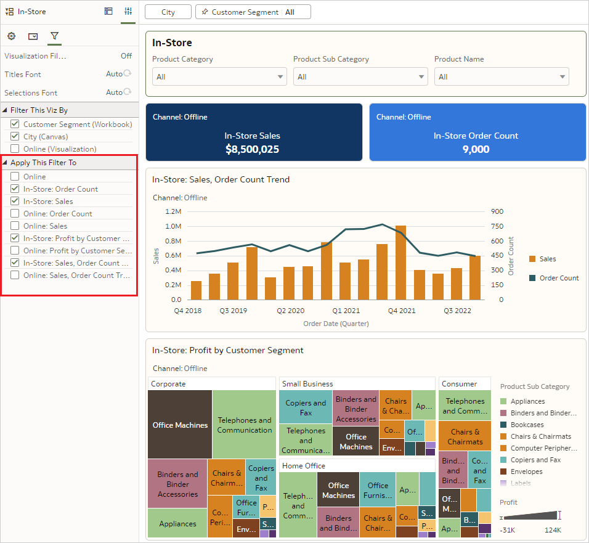The width and height of the screenshot is (589, 543).
Task: Uncheck City (Canvas) filter checkbox
Action: tap(15, 136)
